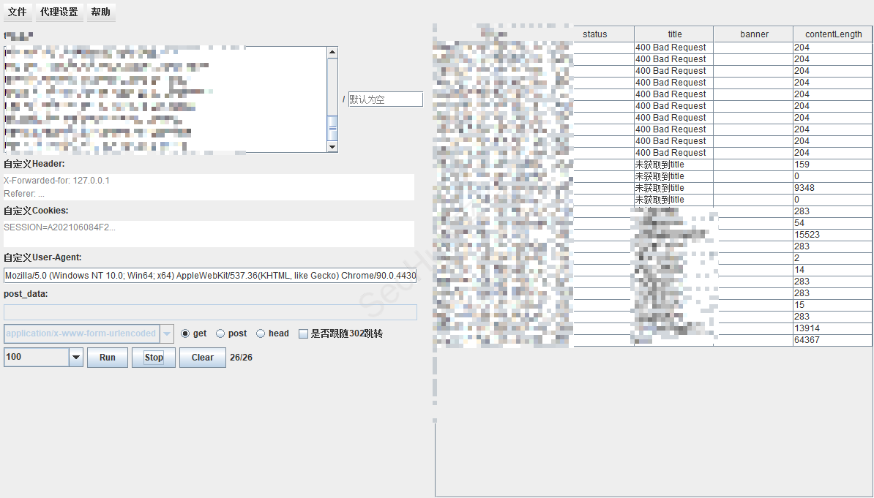
Task: Open the 代理设置 menu
Action: 59,12
